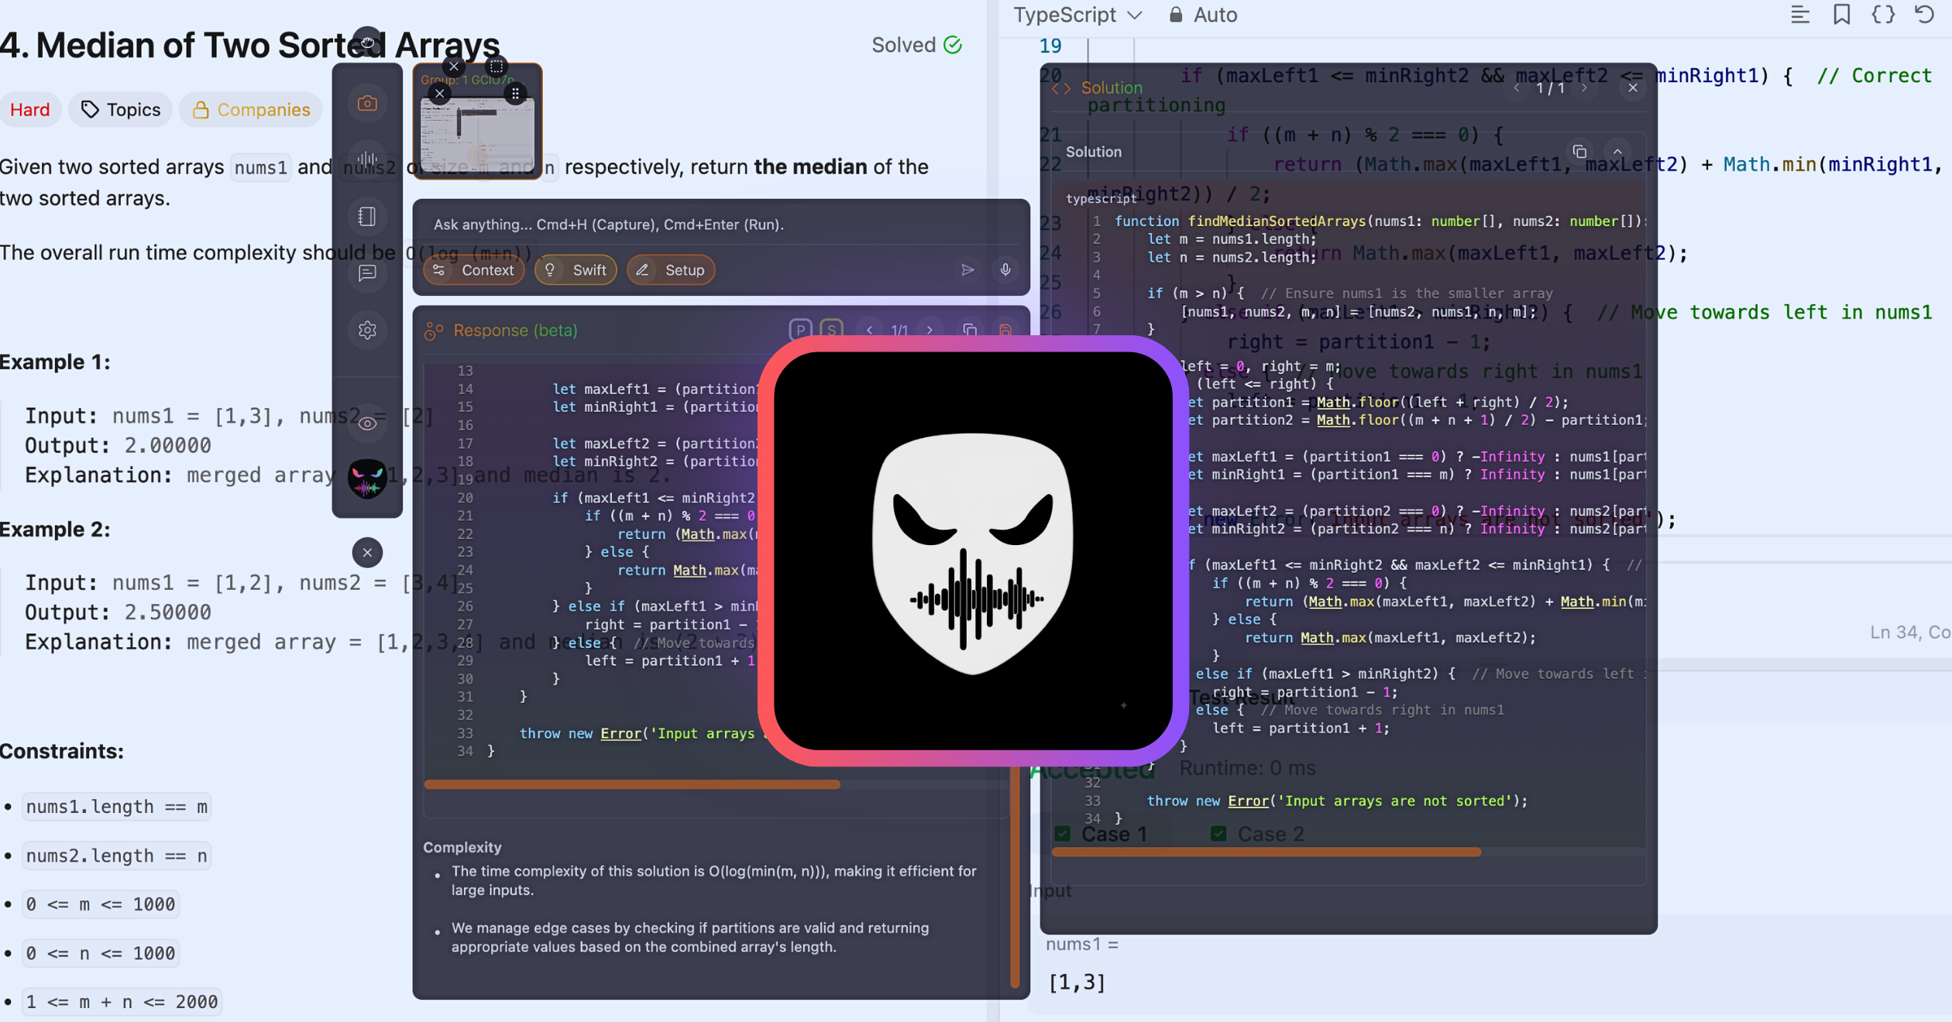
Task: Save the Response output
Action: (x=1005, y=329)
